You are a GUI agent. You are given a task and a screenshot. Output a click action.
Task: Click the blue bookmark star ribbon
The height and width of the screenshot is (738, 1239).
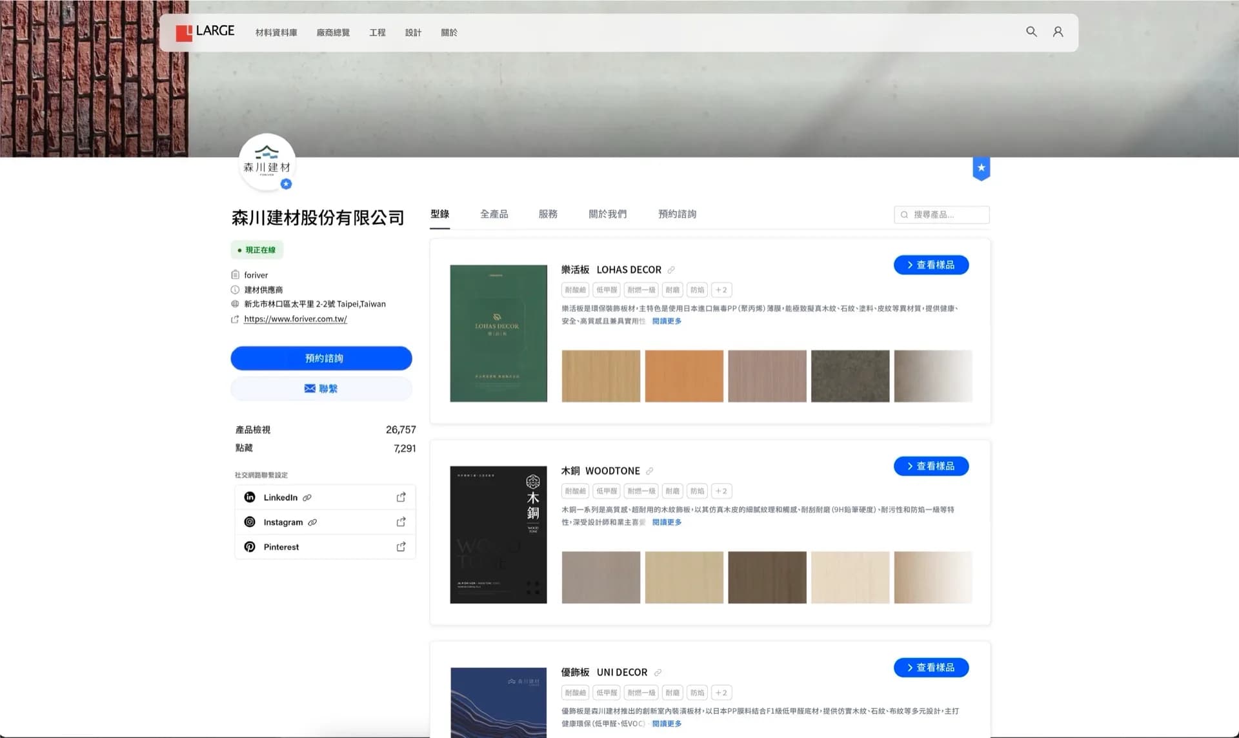tap(981, 169)
